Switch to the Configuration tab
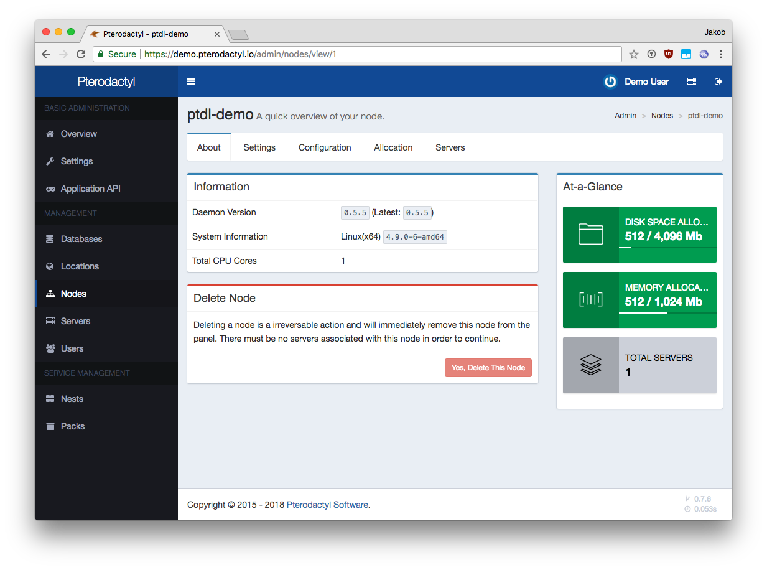Screen dimensions: 767x570 pyautogui.click(x=325, y=147)
